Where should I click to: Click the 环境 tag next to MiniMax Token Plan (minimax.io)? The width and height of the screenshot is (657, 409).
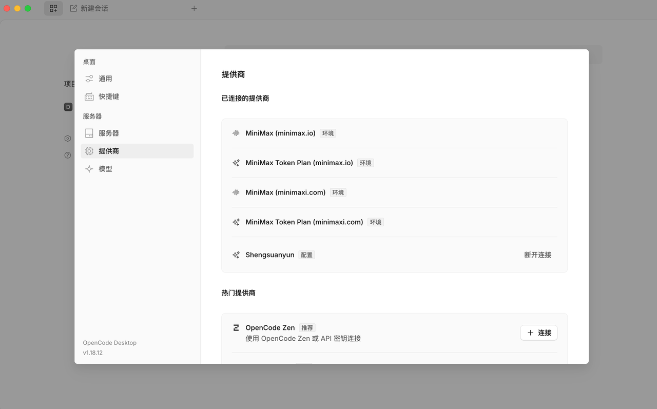click(365, 163)
